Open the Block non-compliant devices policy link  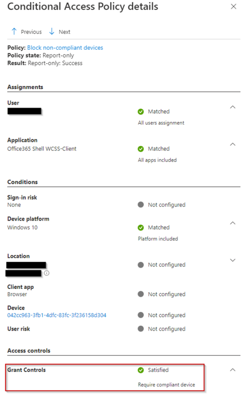pyautogui.click(x=65, y=48)
